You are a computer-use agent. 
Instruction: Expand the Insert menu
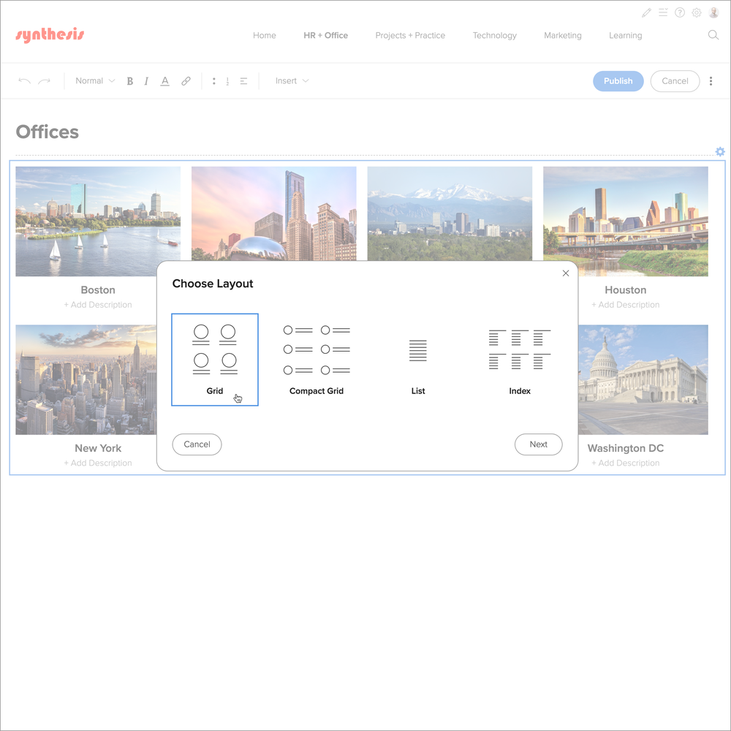pyautogui.click(x=291, y=80)
